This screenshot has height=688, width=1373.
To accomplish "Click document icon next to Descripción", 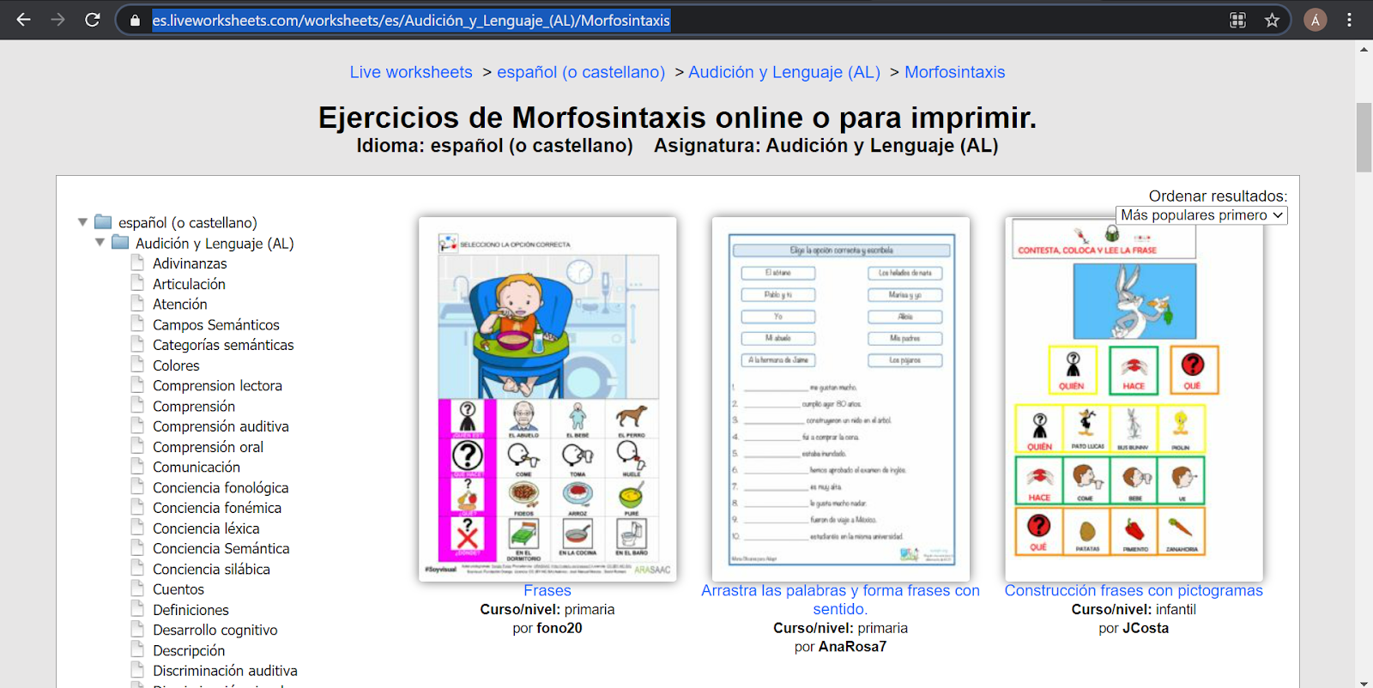I will click(137, 649).
